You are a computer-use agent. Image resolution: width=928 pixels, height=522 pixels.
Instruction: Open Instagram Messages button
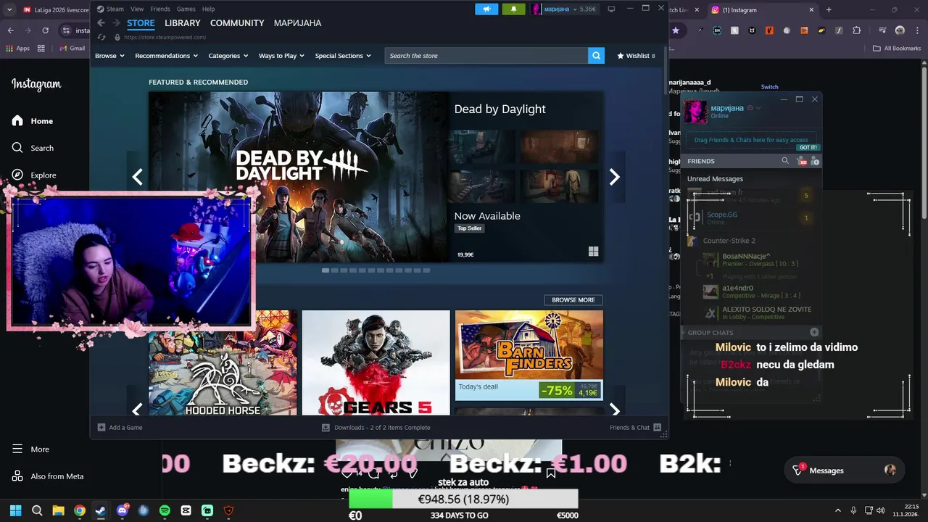pyautogui.click(x=845, y=471)
